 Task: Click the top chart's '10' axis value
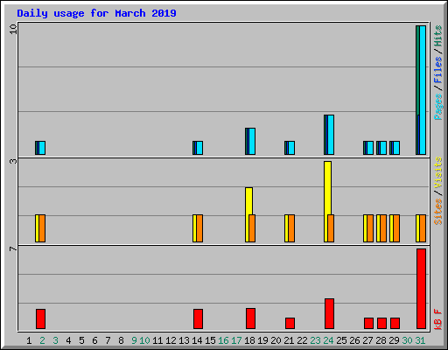point(13,29)
